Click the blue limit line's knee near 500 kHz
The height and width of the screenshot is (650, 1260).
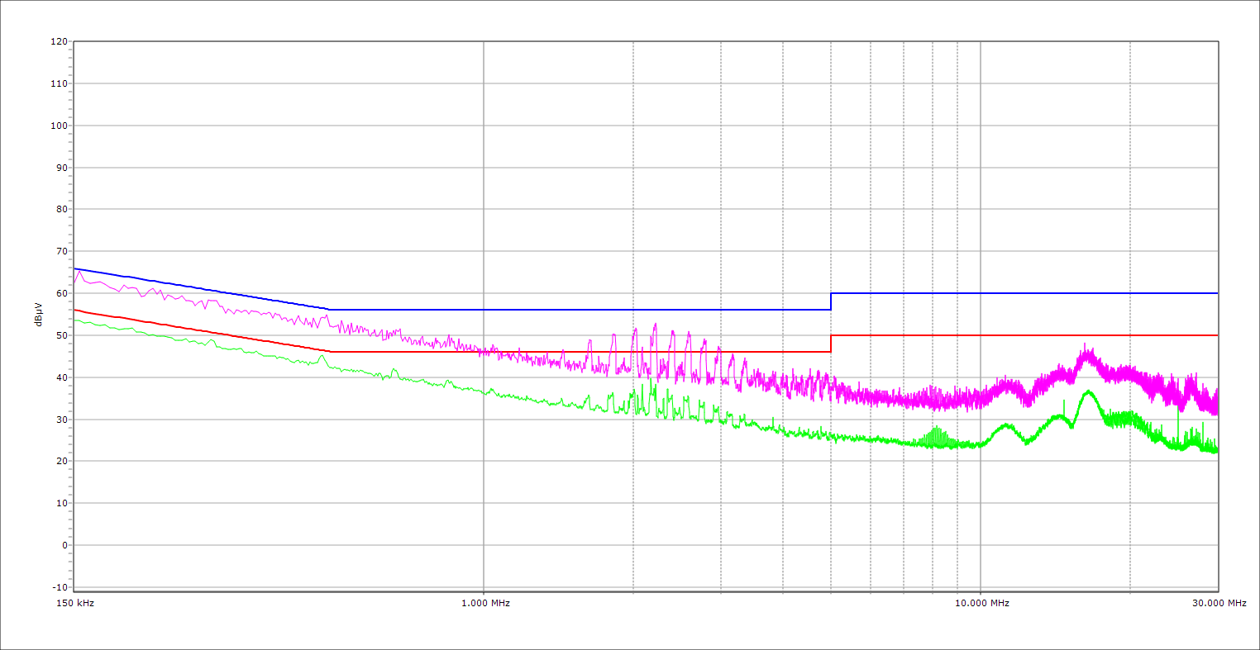[x=329, y=310]
